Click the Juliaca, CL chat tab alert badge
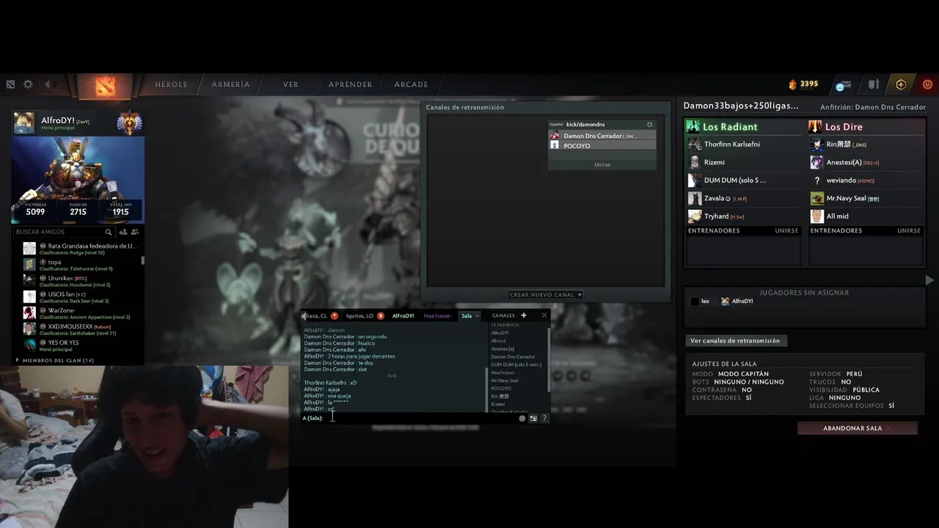Viewport: 939px width, 528px height. 335,315
